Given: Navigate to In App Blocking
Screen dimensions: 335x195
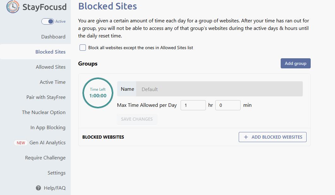Looking at the screenshot, I should (x=48, y=128).
